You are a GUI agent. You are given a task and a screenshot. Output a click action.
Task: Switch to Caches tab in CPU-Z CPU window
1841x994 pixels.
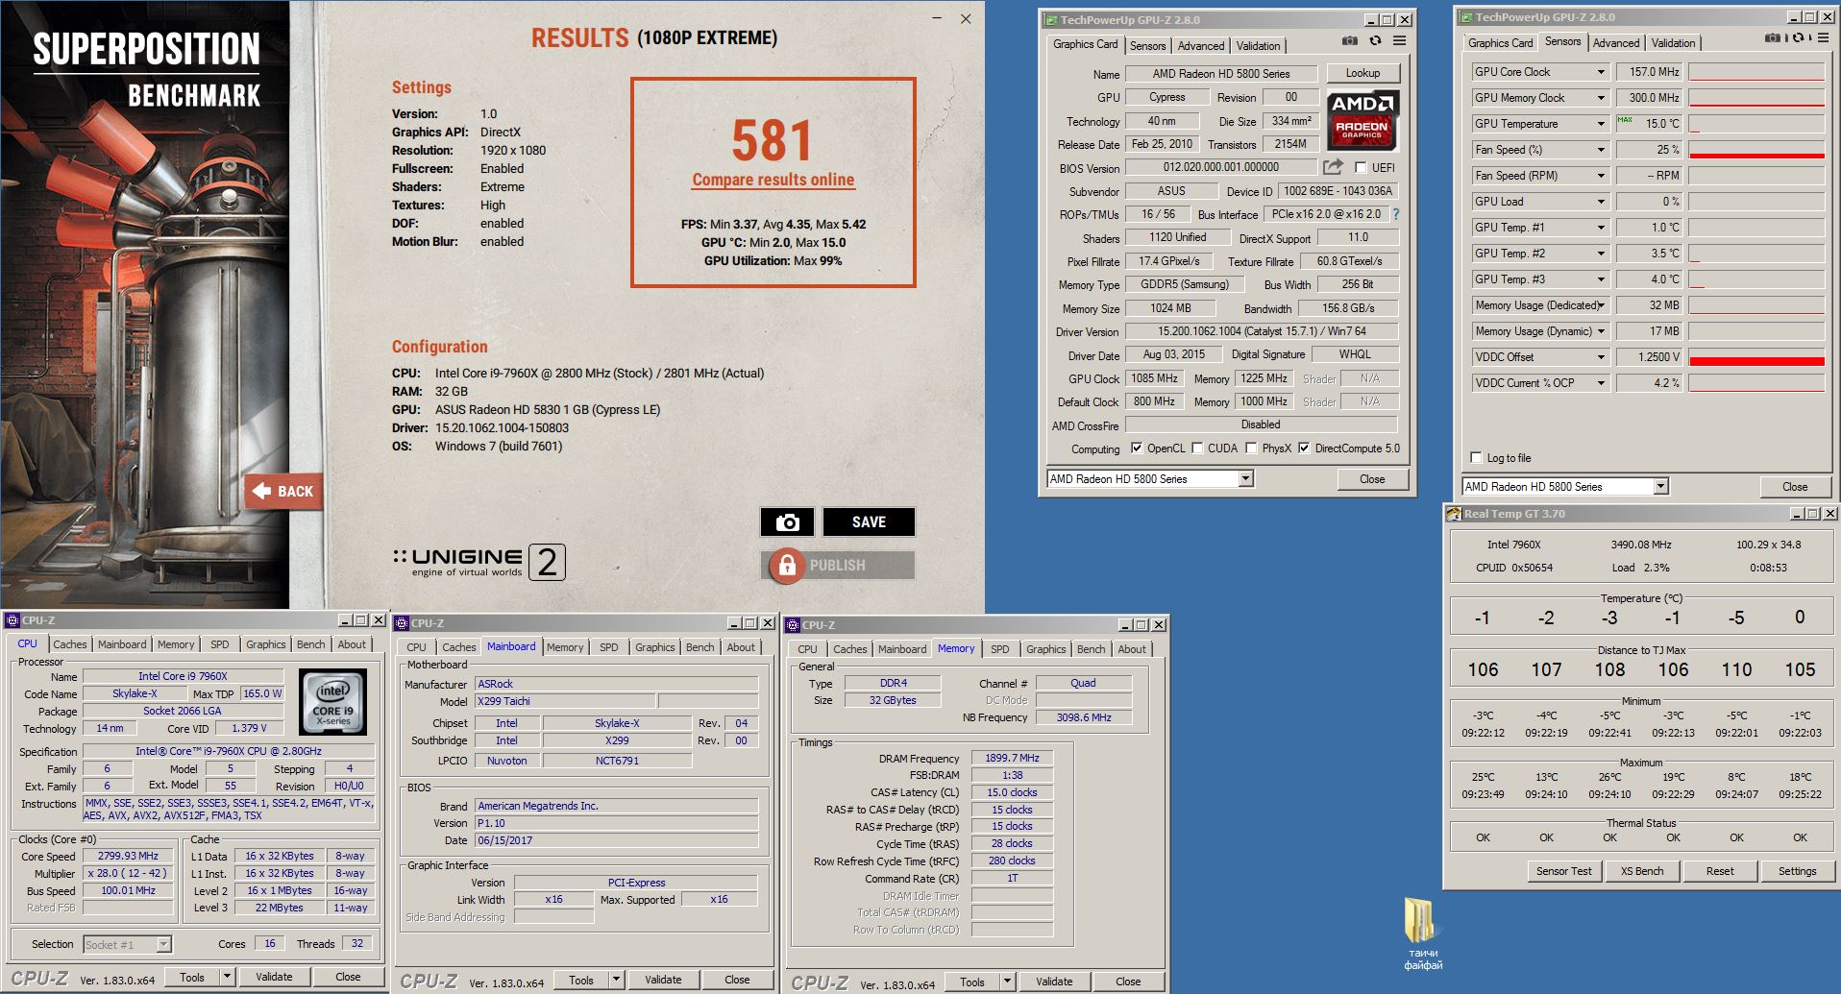69,644
